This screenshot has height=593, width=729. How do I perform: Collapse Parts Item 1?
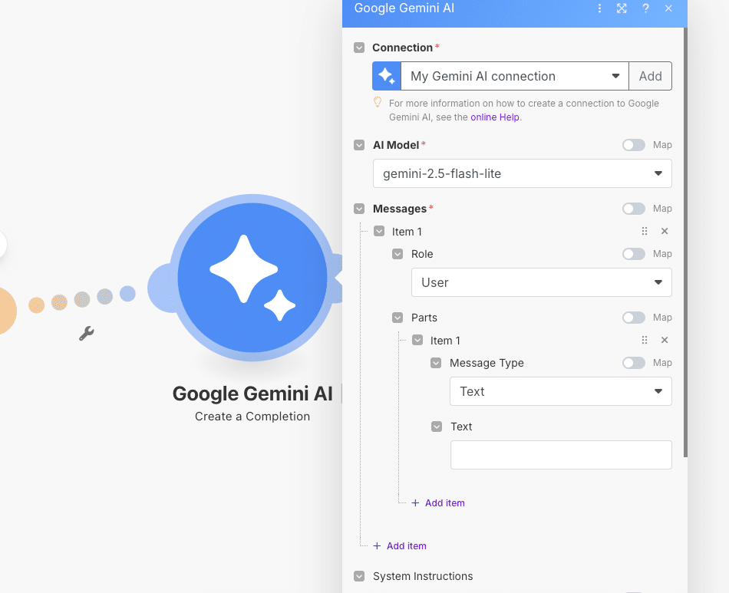(417, 340)
